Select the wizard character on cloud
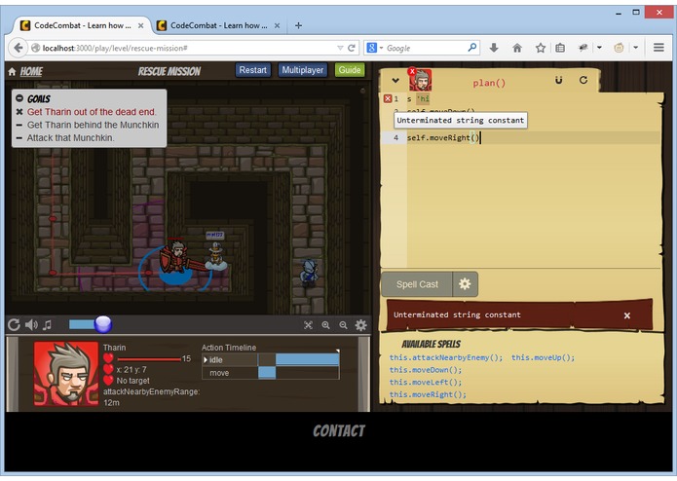Viewport: 677px width, 481px height. tap(215, 256)
